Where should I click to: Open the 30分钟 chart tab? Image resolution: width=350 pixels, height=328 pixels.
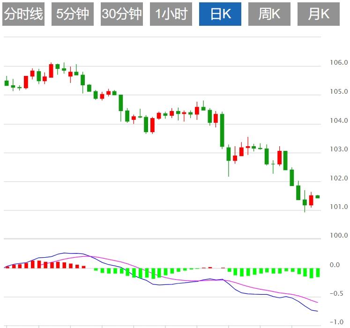[122, 14]
